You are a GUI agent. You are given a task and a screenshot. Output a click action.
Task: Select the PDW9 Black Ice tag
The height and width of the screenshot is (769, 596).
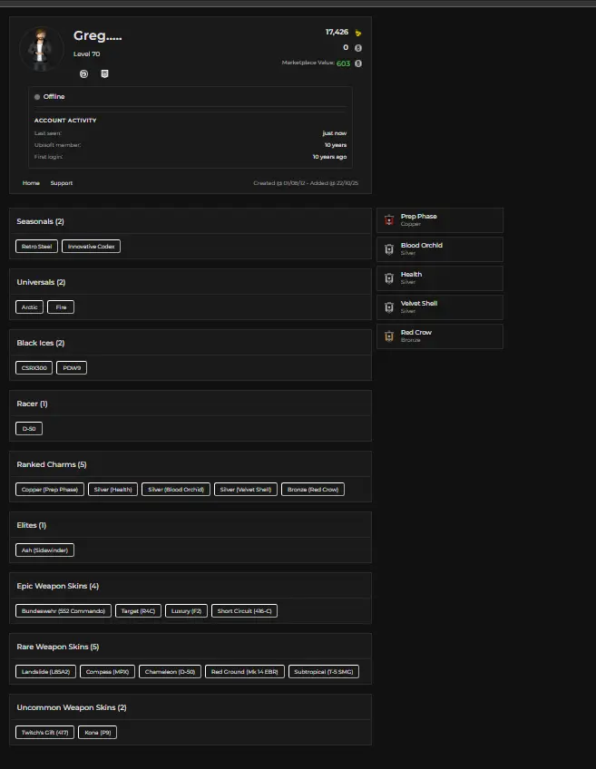click(x=72, y=368)
